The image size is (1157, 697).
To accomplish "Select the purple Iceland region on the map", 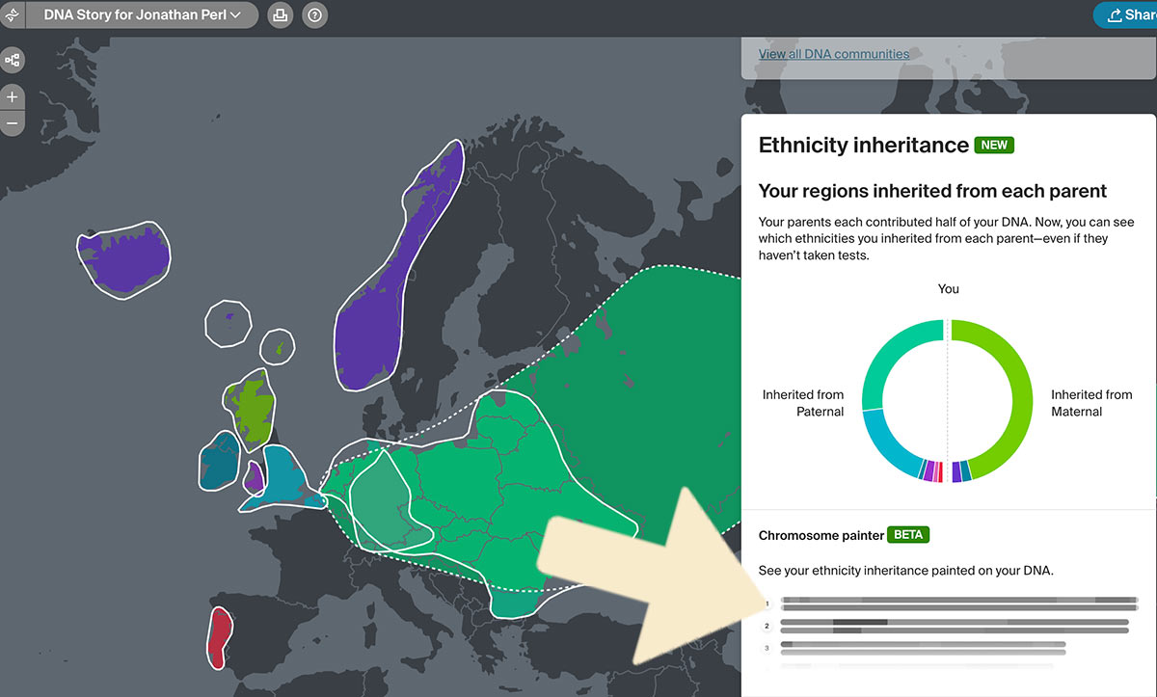I will click(122, 255).
